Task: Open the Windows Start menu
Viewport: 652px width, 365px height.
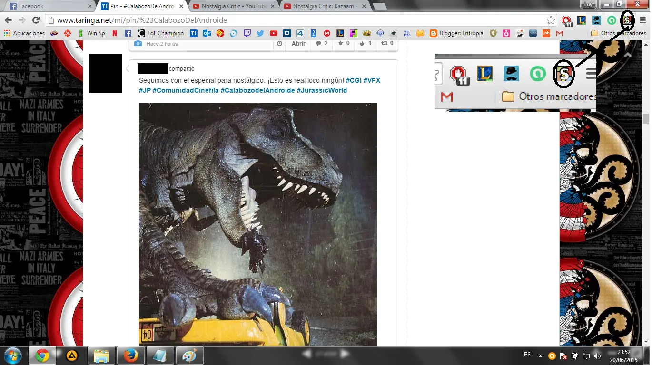Action: coord(12,355)
